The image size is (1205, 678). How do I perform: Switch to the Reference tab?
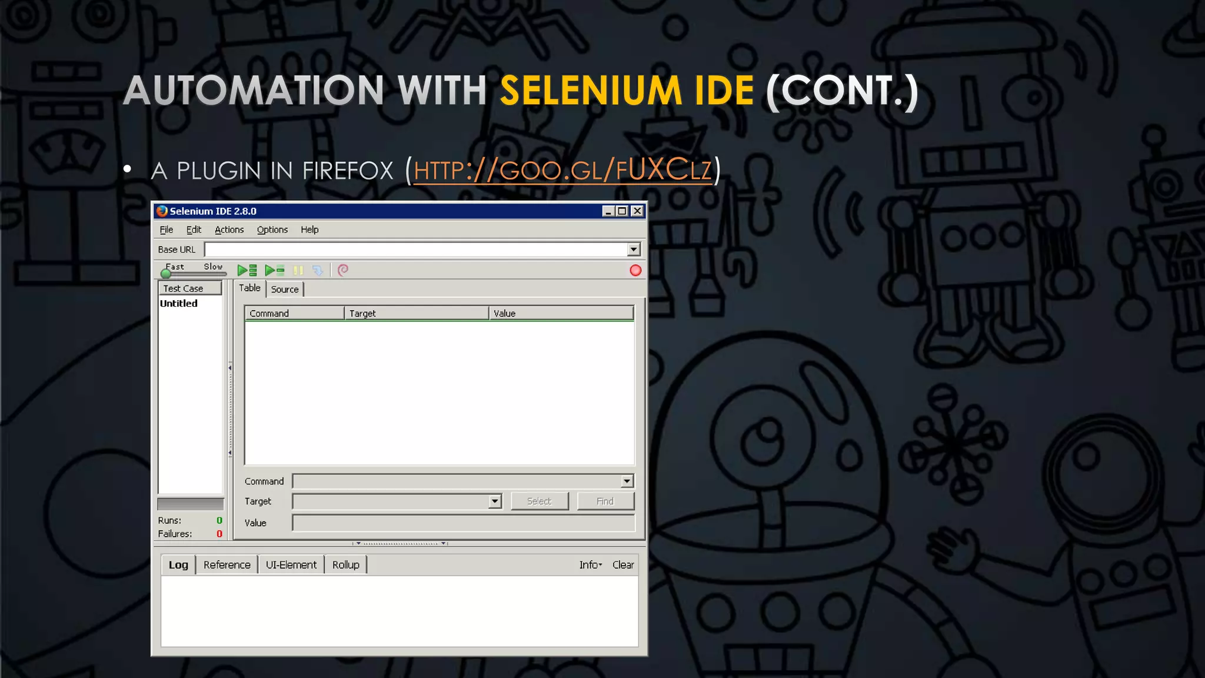click(x=227, y=565)
